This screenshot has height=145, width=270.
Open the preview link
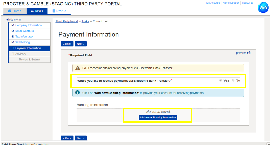point(241,53)
